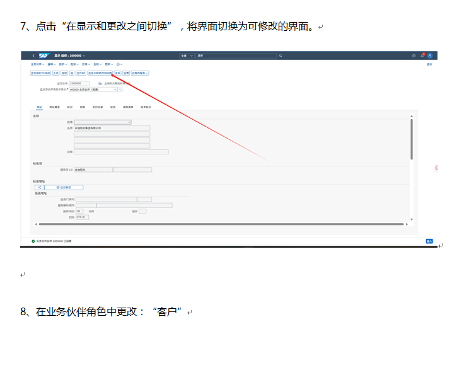Open the 称谓 title dropdown in 名称 section

(103, 122)
